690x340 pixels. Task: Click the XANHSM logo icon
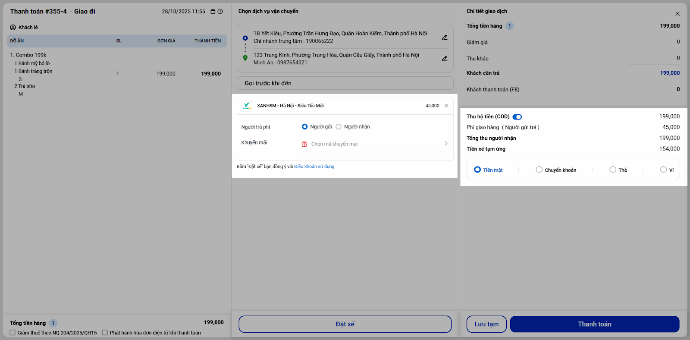(x=247, y=106)
